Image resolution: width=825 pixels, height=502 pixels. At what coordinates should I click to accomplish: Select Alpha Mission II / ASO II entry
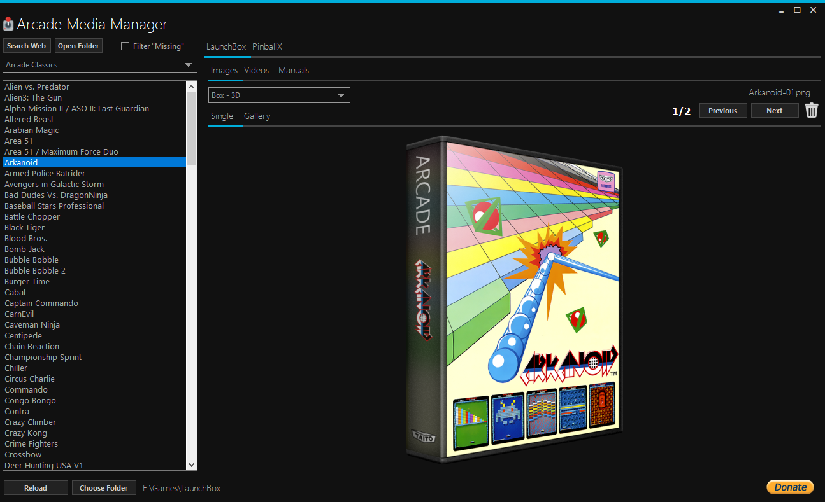(x=95, y=109)
